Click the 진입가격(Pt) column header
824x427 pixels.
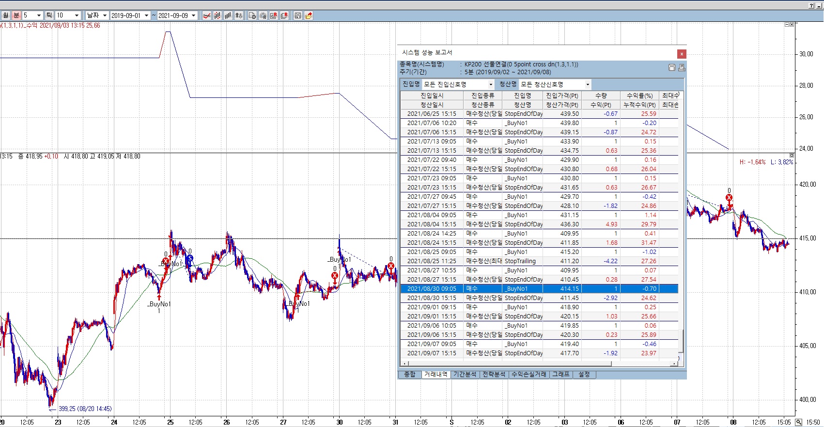(x=562, y=95)
